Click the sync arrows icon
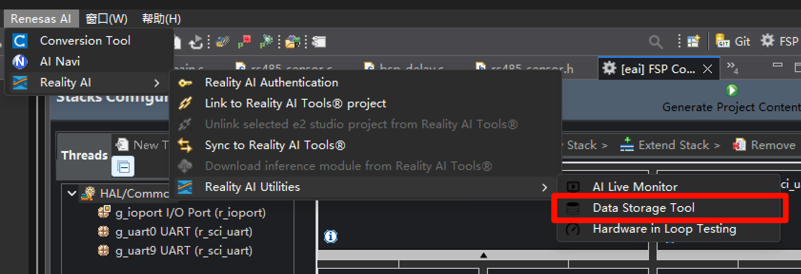 point(185,145)
